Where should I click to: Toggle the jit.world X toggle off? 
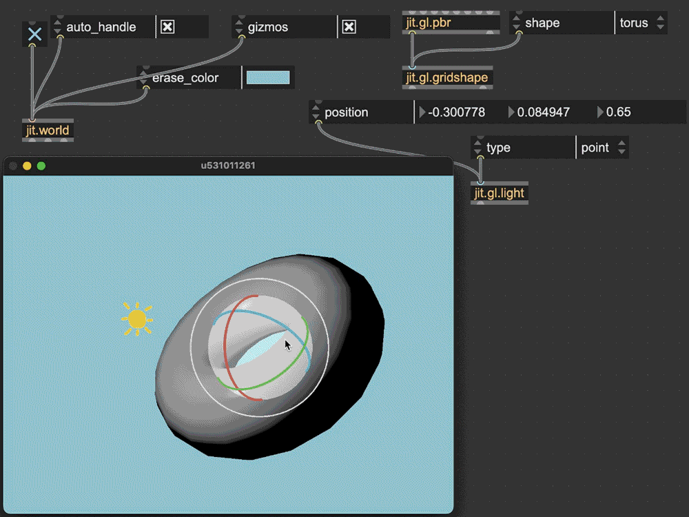click(x=34, y=34)
